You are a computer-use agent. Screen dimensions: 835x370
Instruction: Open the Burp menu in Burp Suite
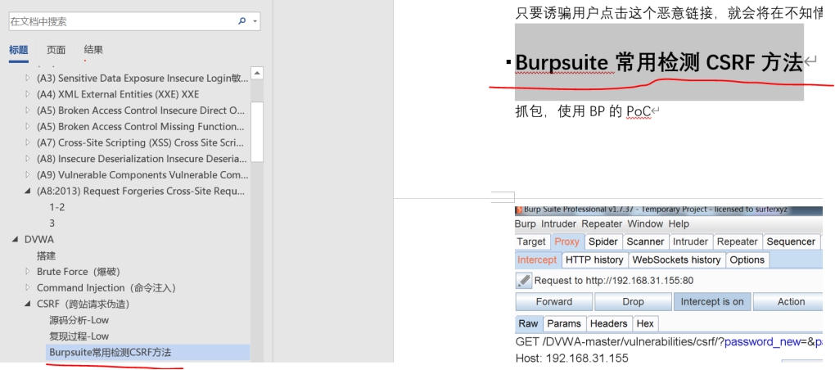click(525, 223)
